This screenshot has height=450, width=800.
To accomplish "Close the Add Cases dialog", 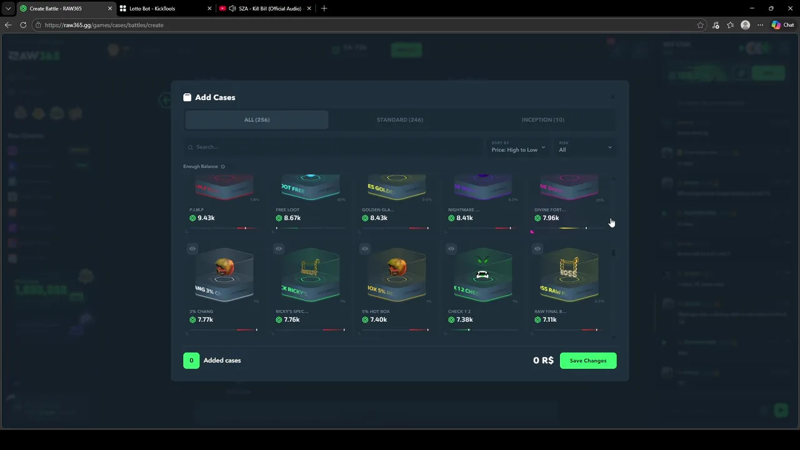I will [612, 97].
